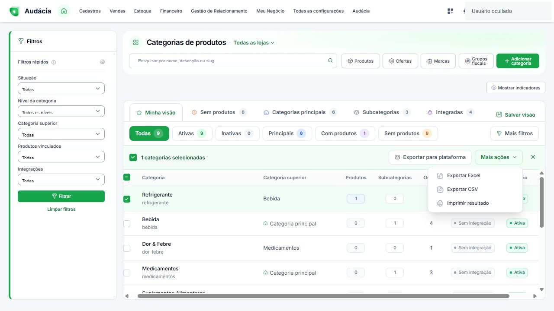Screen dimensions: 554x311
Task: Click the house icon in Bebida's Categoria principal
Action: pyautogui.click(x=266, y=223)
